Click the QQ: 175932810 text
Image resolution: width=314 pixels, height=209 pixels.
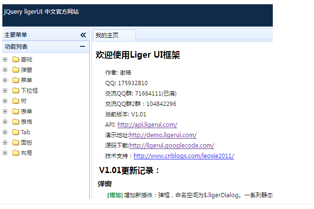click(x=126, y=83)
